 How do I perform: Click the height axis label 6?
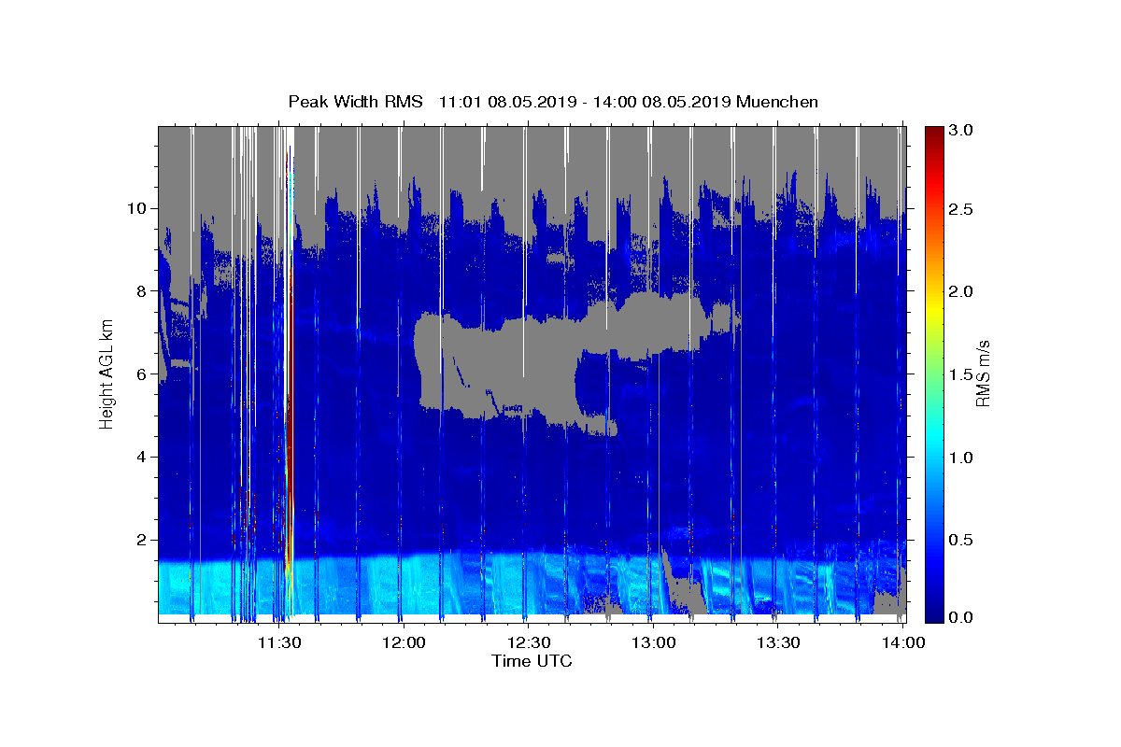tap(141, 373)
